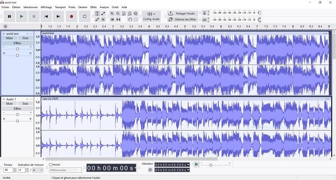Click the microphone record meter icon
336x180 pixels.
[x=204, y=13]
